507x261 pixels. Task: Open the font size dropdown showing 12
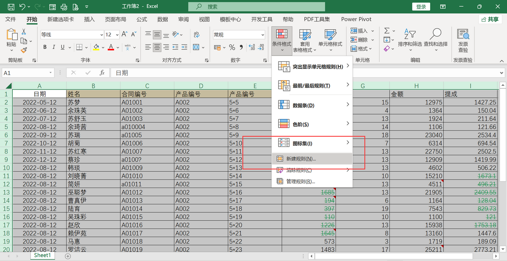116,35
